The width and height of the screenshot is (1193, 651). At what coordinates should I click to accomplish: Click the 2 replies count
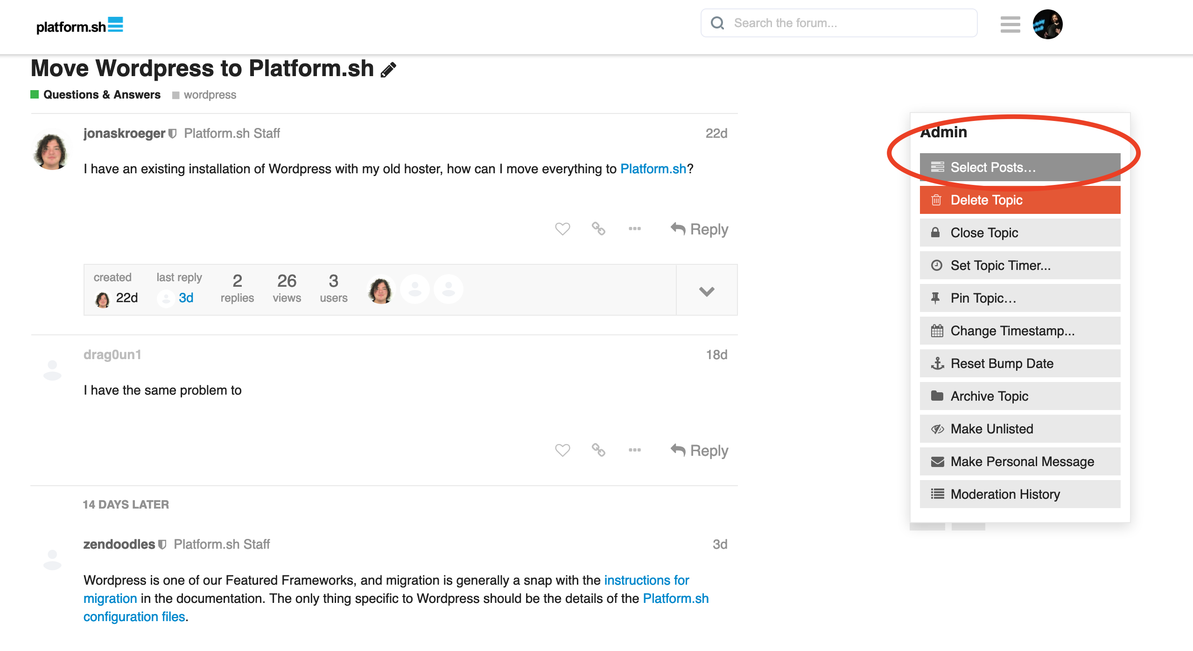point(237,288)
